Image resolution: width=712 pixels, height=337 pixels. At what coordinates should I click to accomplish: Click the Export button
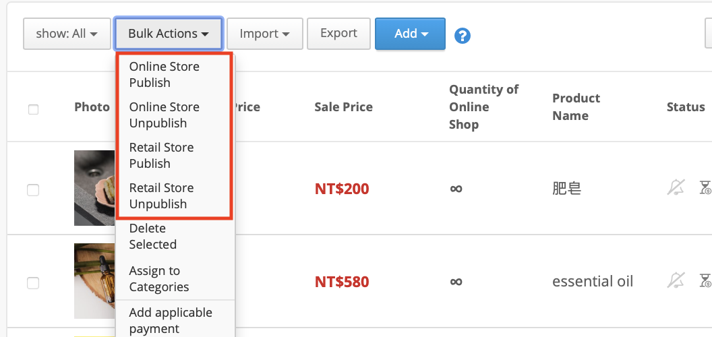[x=338, y=34]
